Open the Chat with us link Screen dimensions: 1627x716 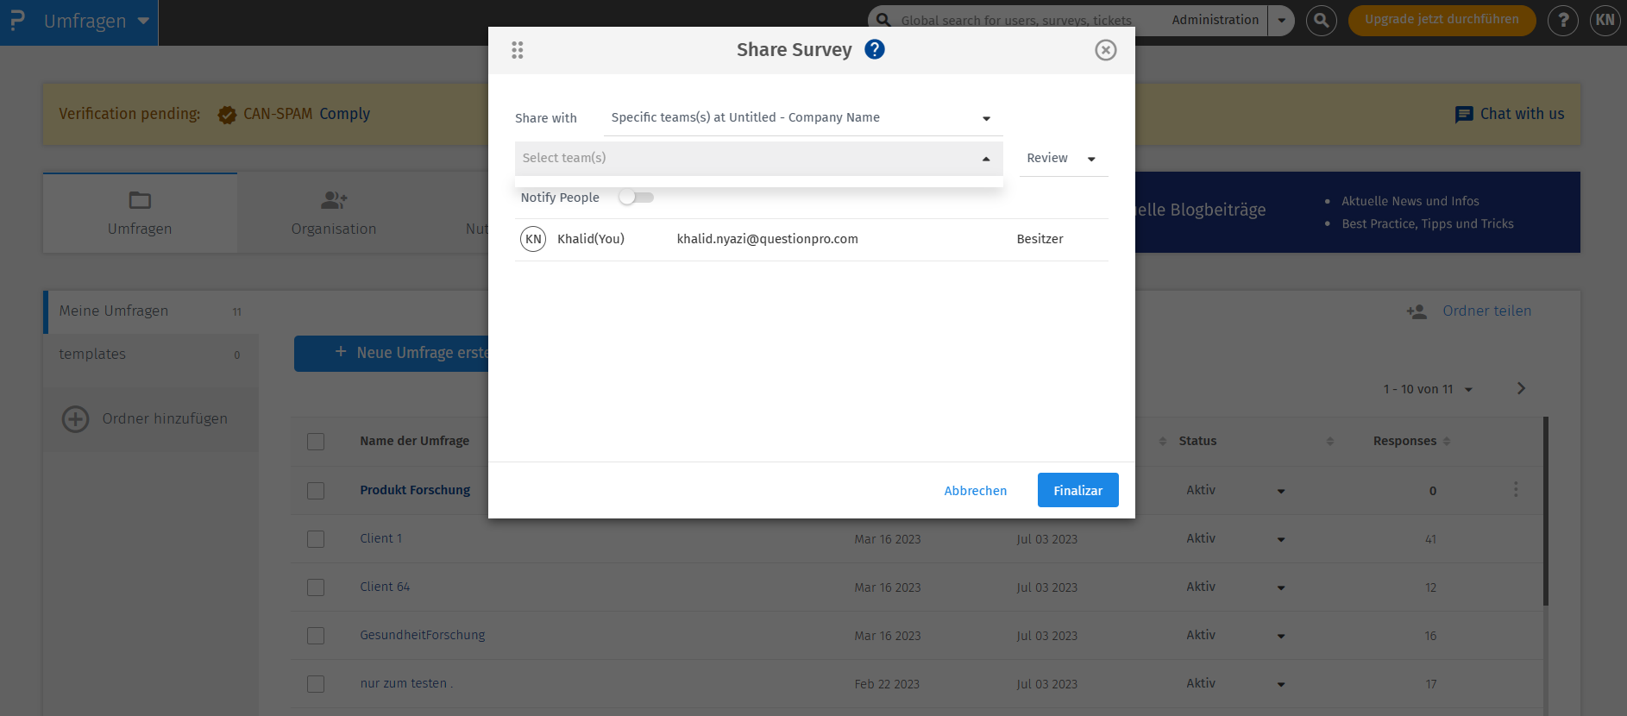[1522, 114]
